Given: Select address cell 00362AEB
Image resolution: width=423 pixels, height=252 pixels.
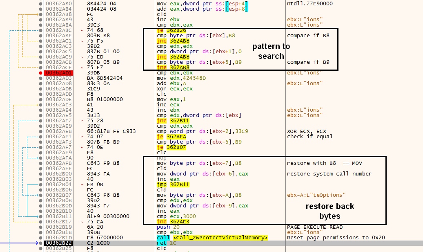Looking at the screenshot, I should [x=59, y=131].
